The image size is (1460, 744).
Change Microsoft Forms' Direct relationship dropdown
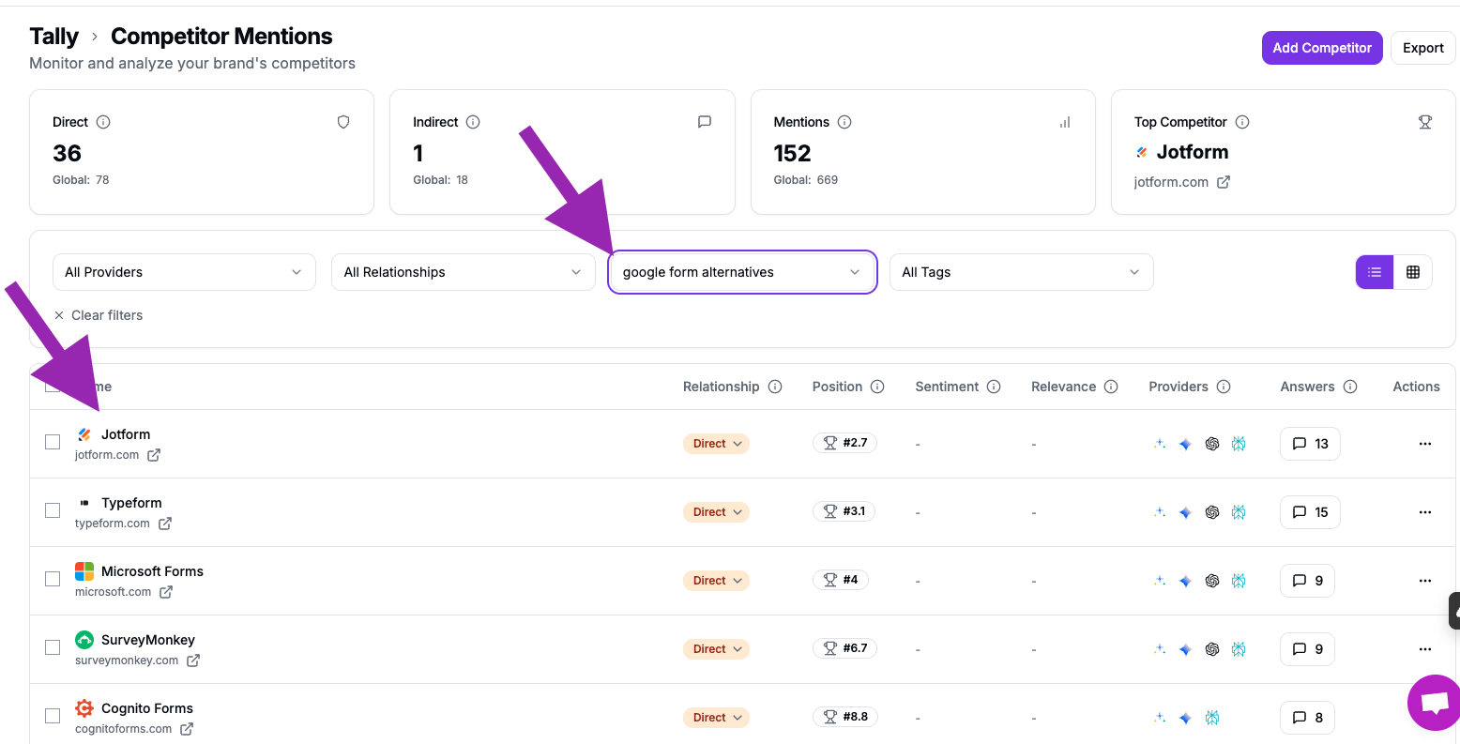click(716, 581)
